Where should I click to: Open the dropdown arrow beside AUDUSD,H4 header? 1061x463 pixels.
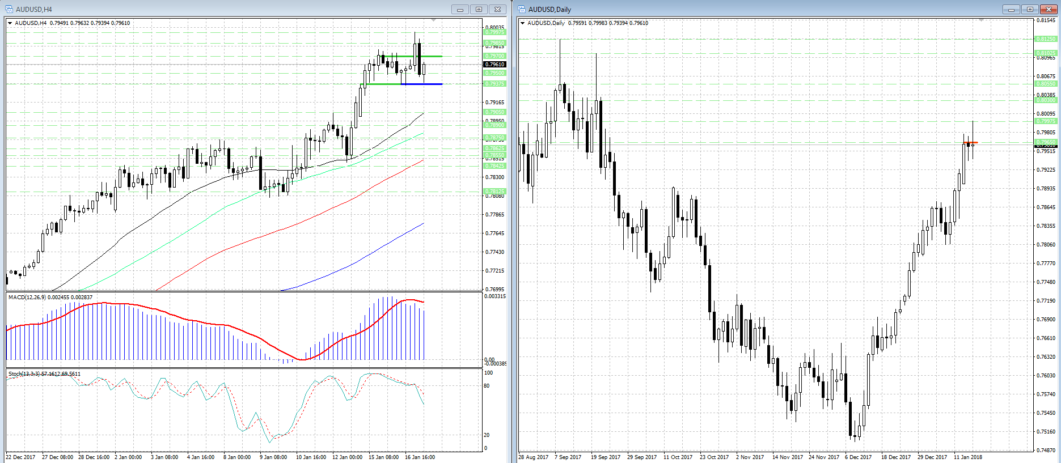tap(10, 23)
